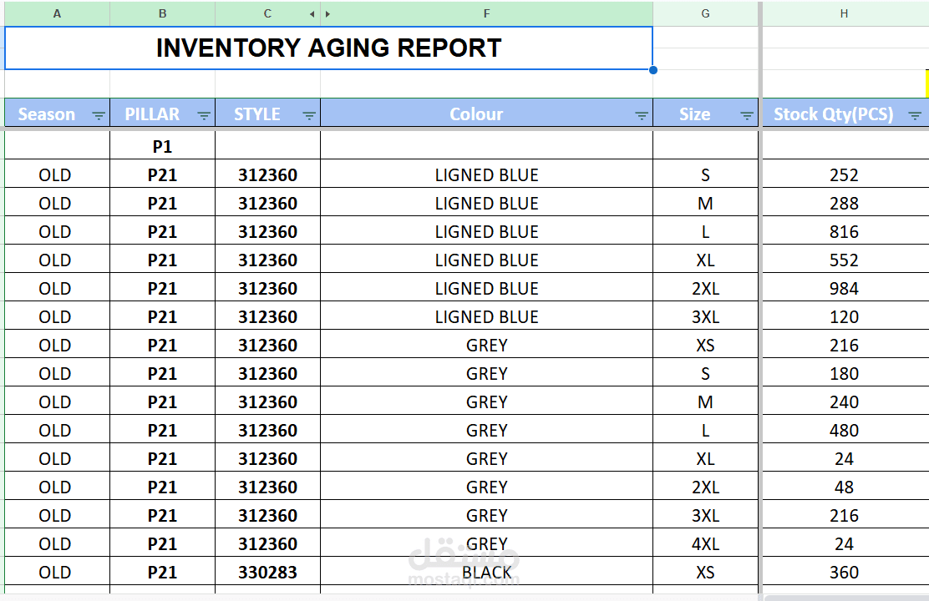Click the 4XL size cell
The image size is (929, 601).
coord(705,544)
